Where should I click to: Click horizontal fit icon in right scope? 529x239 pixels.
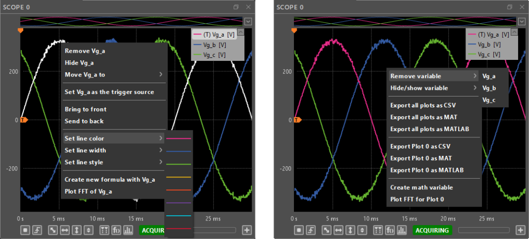coord(339,230)
